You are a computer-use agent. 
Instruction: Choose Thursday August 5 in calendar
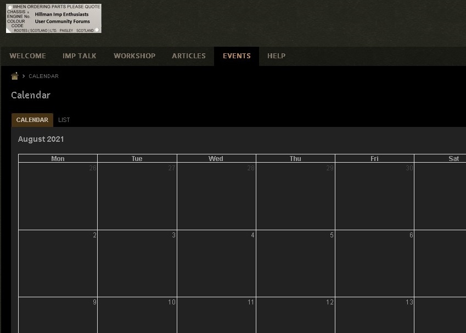coord(295,263)
